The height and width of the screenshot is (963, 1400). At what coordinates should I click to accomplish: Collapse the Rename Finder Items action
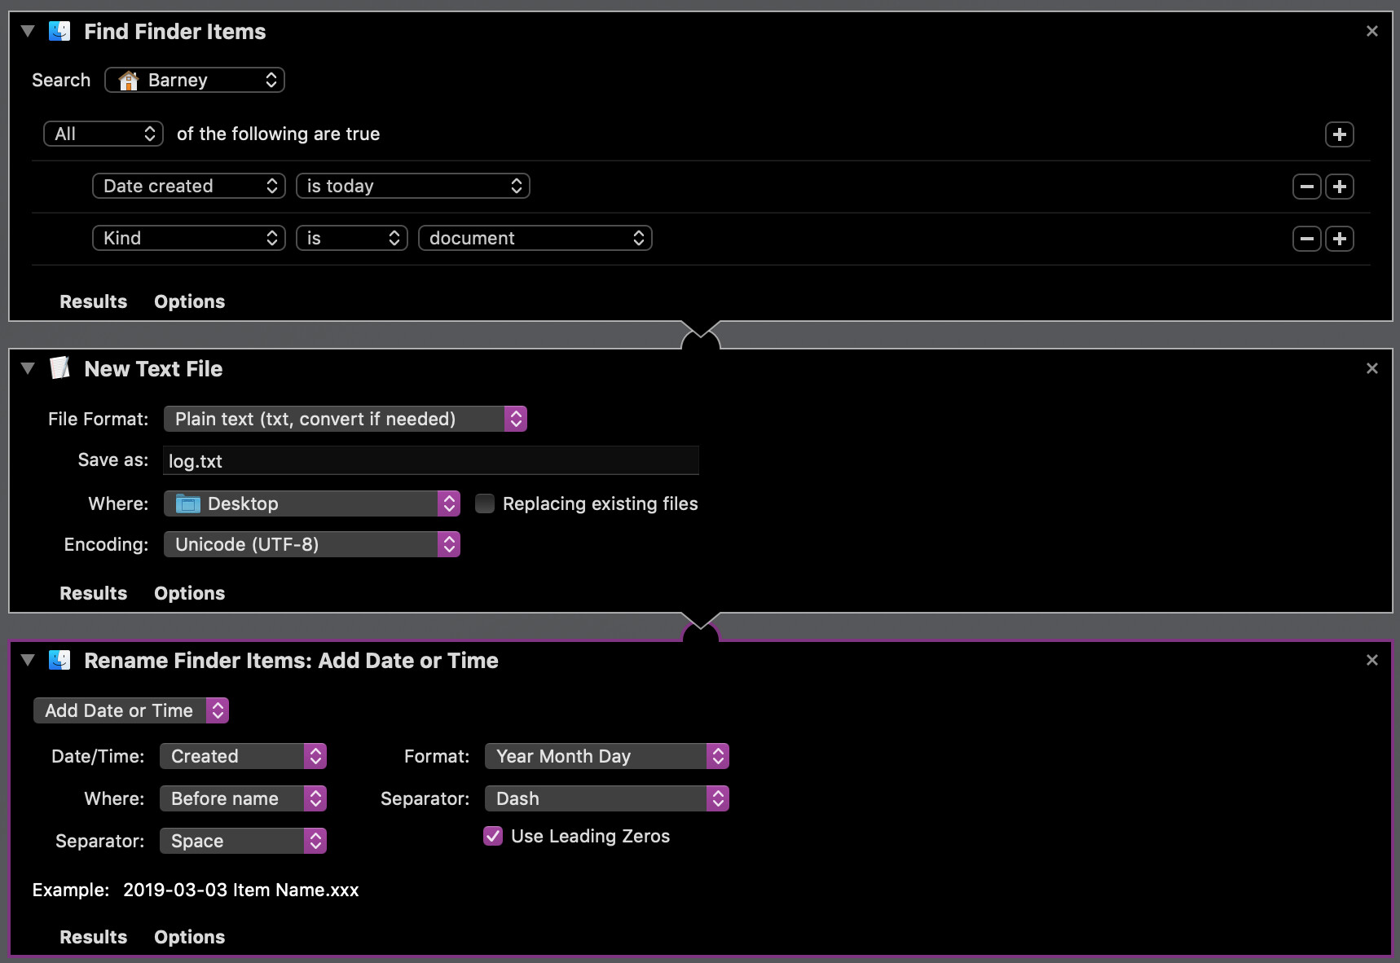pos(28,660)
